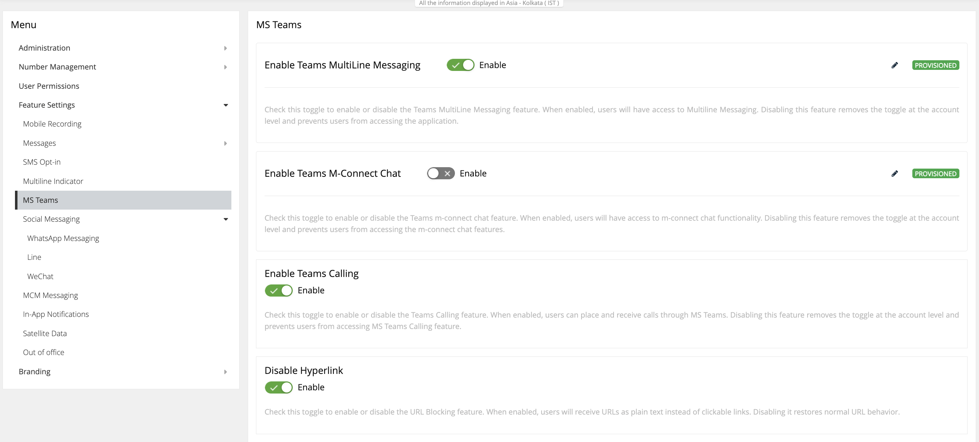Expand the Messages submenu arrow
Screen dimensions: 979x442
point(225,143)
